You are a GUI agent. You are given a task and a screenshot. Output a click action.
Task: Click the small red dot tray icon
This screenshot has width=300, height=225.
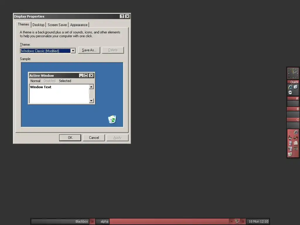pyautogui.click(x=231, y=221)
